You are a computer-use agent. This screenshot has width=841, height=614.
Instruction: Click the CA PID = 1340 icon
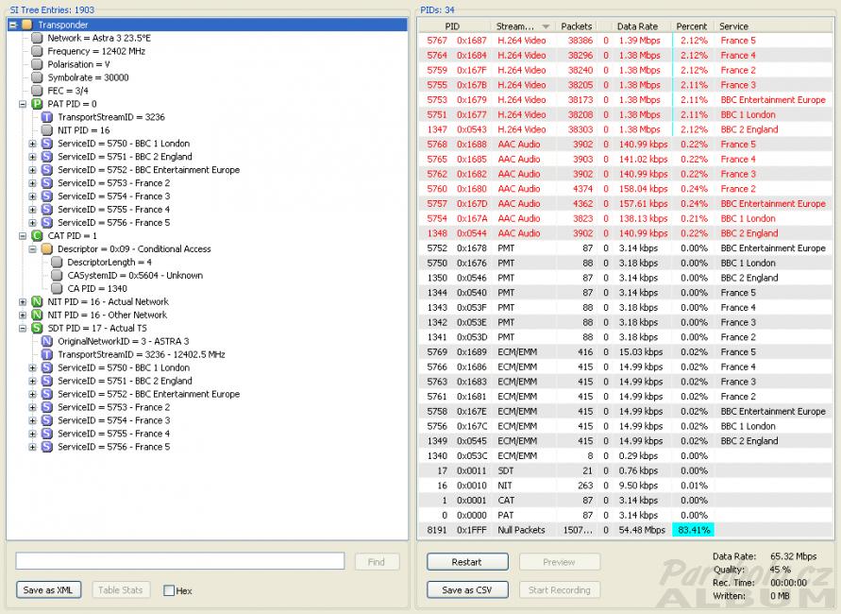[x=57, y=289]
